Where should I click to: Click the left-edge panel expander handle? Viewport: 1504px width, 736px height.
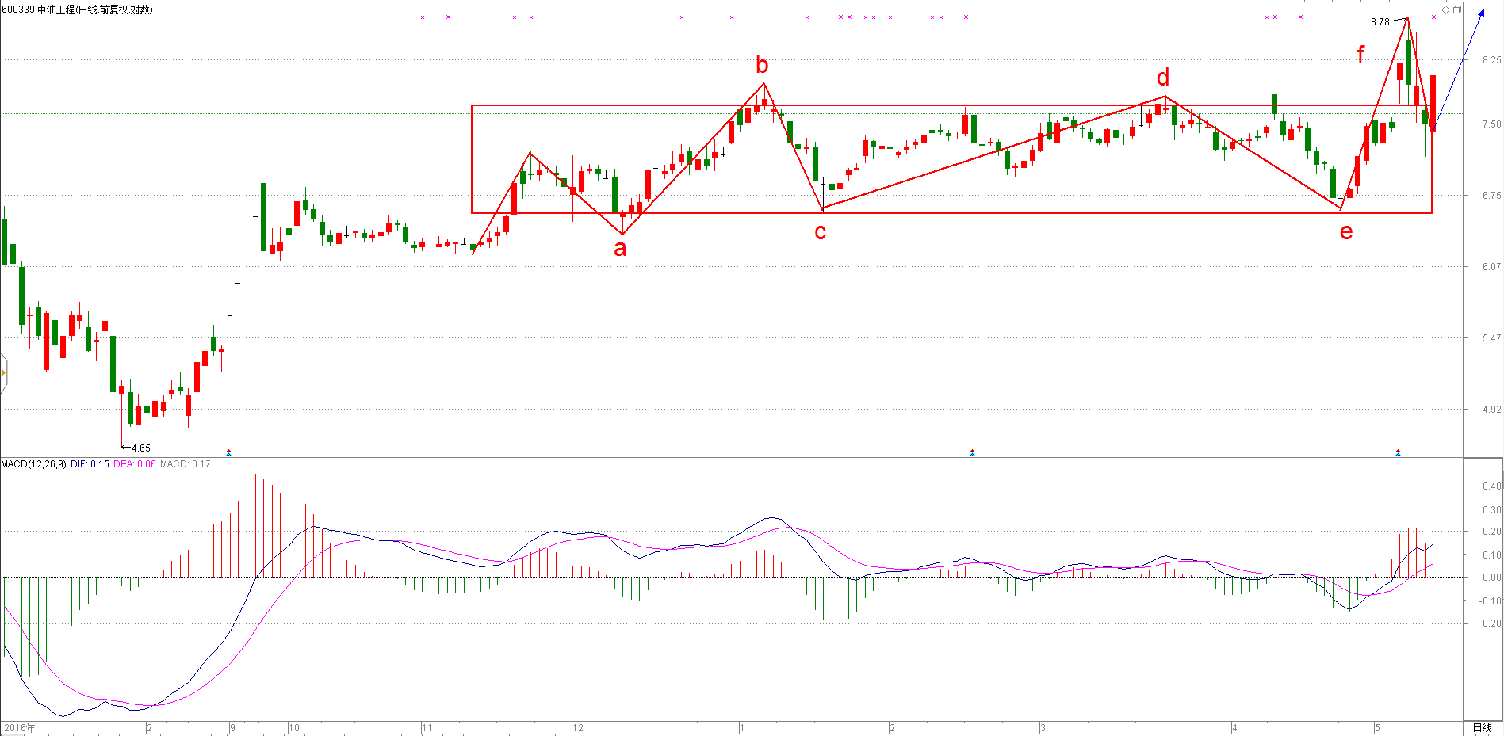tap(3, 372)
